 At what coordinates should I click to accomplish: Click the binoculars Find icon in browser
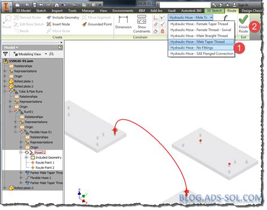[51, 54]
